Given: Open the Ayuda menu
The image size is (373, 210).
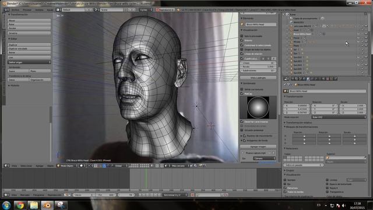Looking at the screenshot, I should (x=50, y=10).
